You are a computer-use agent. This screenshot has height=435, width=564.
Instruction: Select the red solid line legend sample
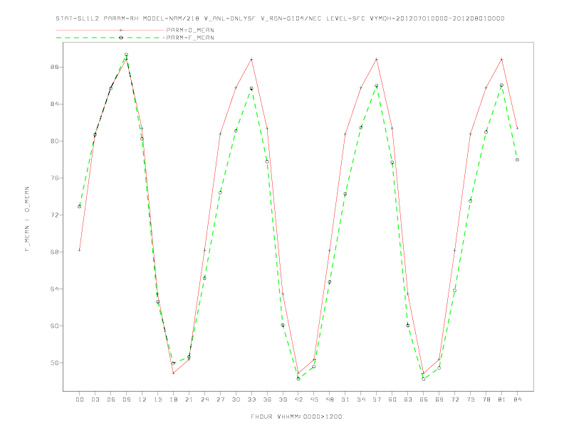click(x=110, y=30)
